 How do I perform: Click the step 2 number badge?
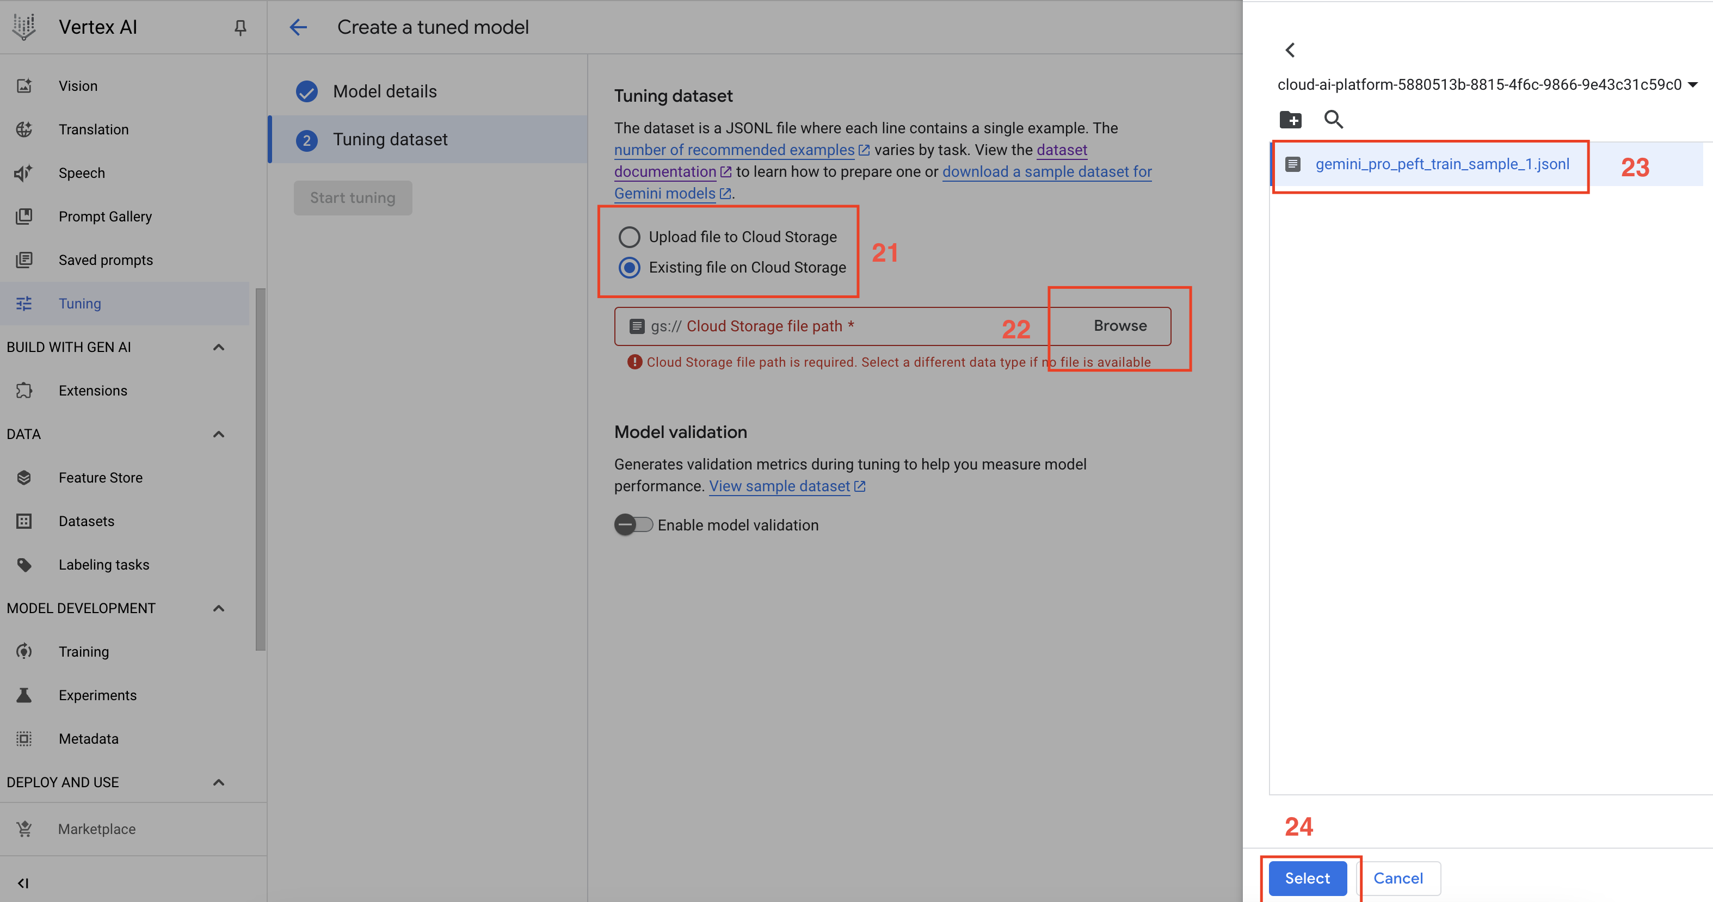click(x=306, y=140)
